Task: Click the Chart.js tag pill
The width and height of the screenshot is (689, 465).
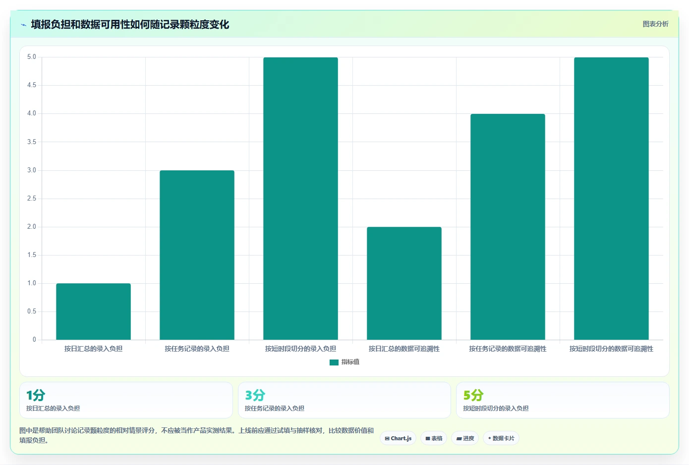Action: [398, 438]
